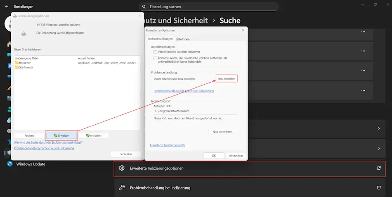Switch to the Indexeinstellungen tab
392x197 pixels.
(160, 39)
